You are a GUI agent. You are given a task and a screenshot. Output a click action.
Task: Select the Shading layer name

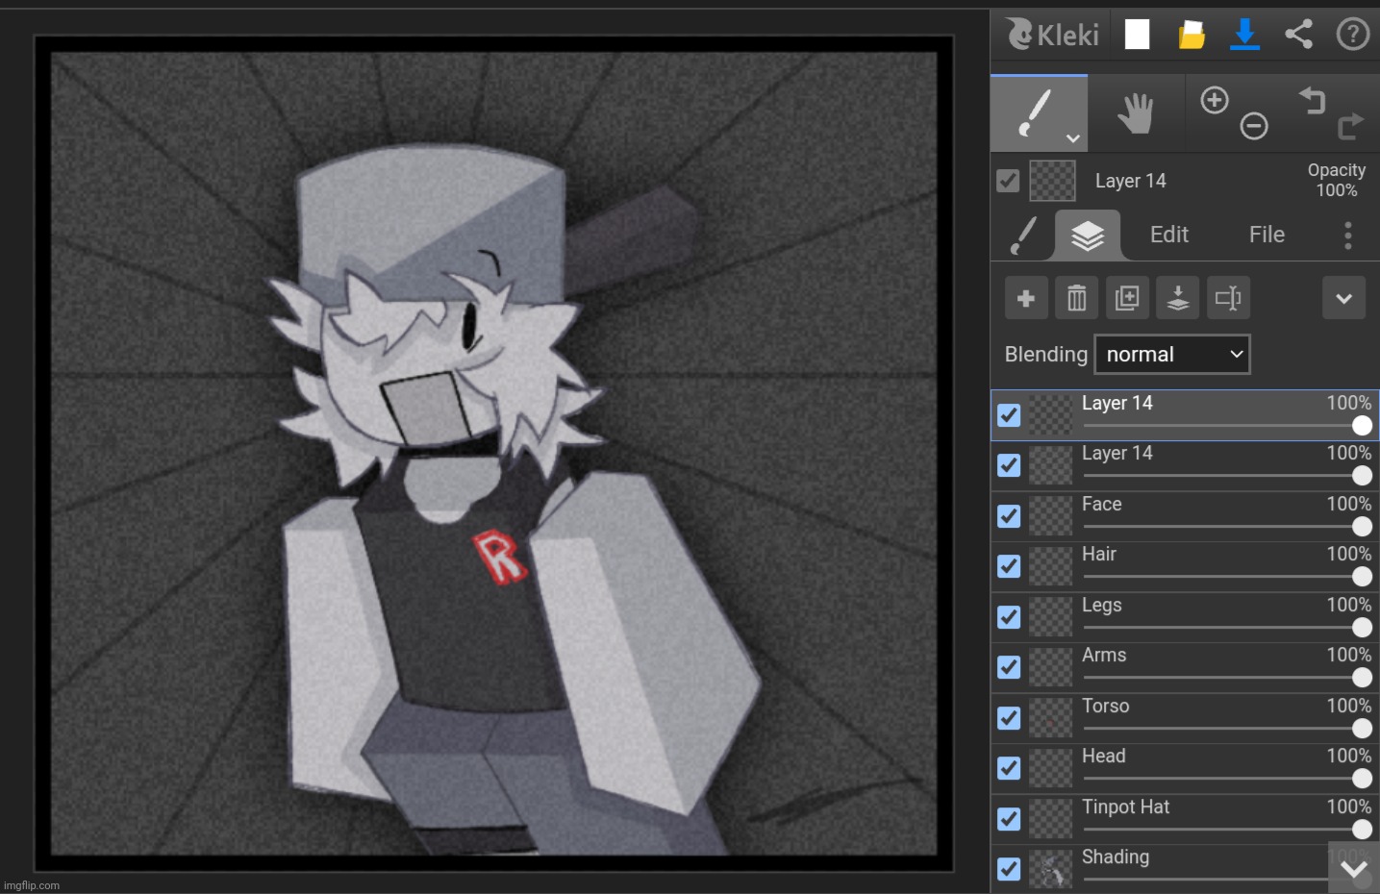click(1116, 857)
